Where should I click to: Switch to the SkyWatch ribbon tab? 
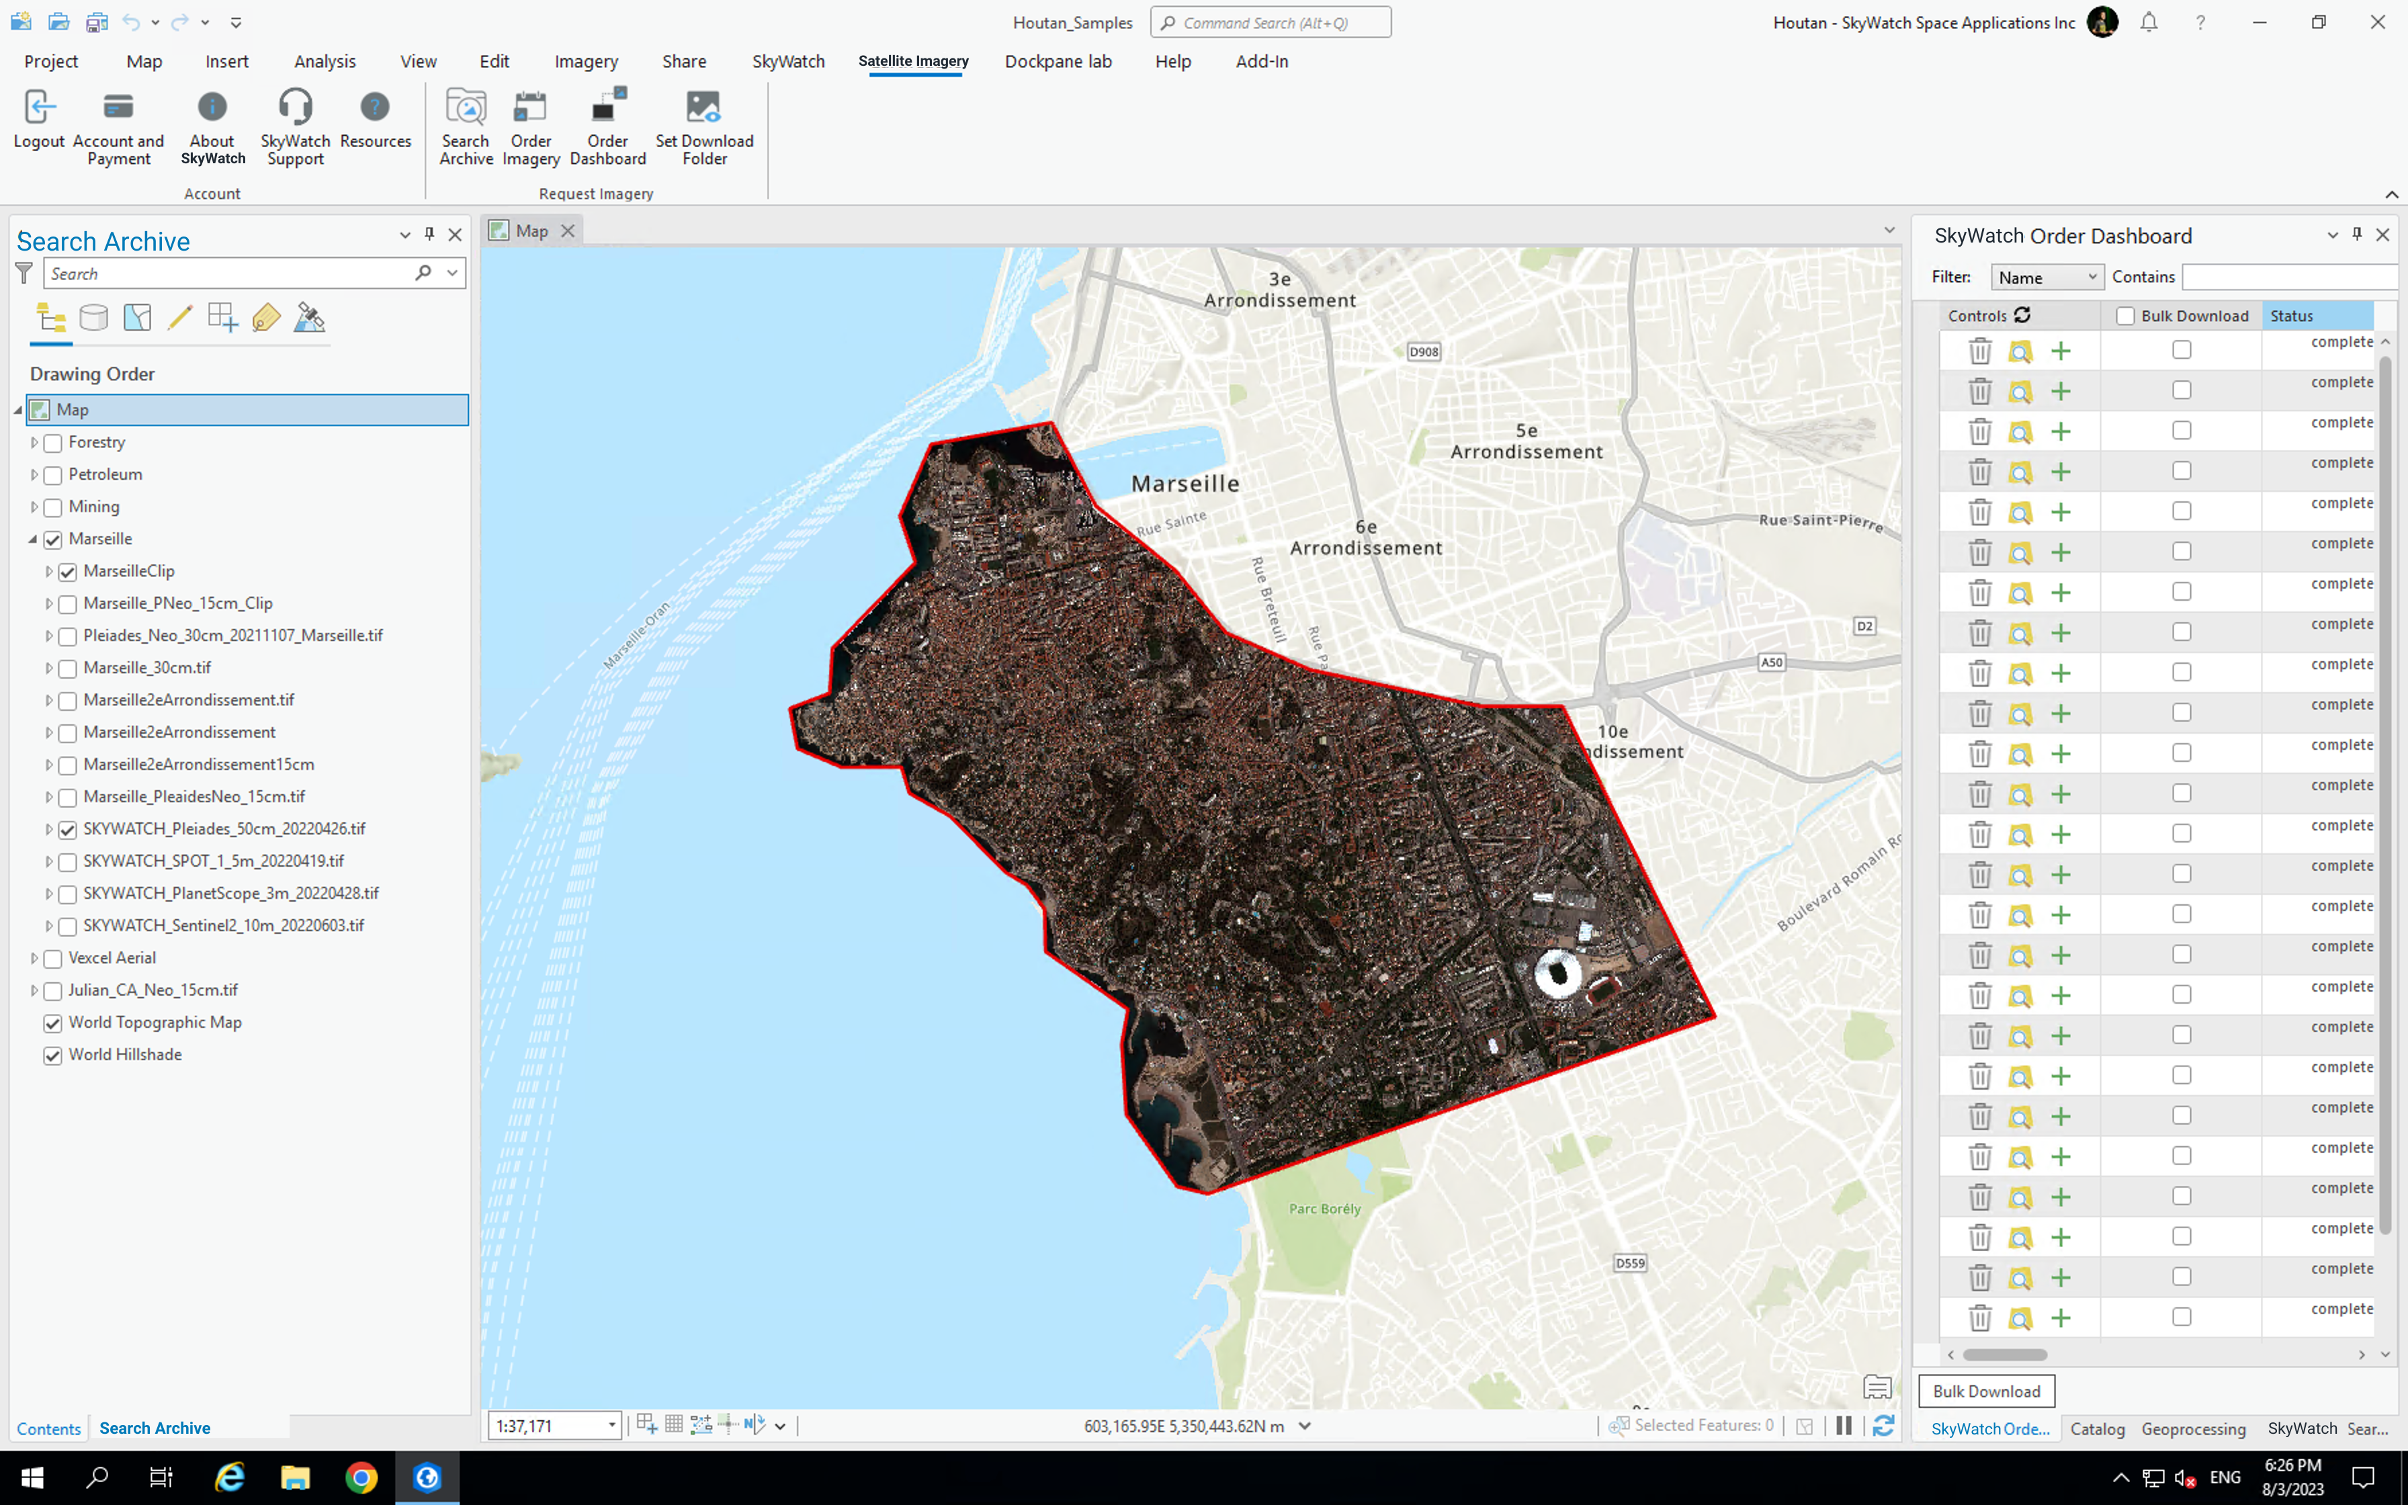tap(788, 60)
